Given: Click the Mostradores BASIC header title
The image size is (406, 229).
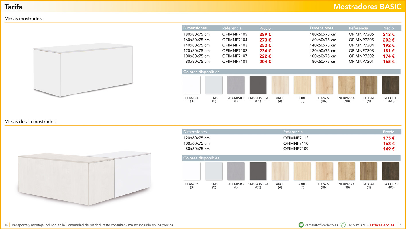Looking at the screenshot, I should (x=367, y=7).
